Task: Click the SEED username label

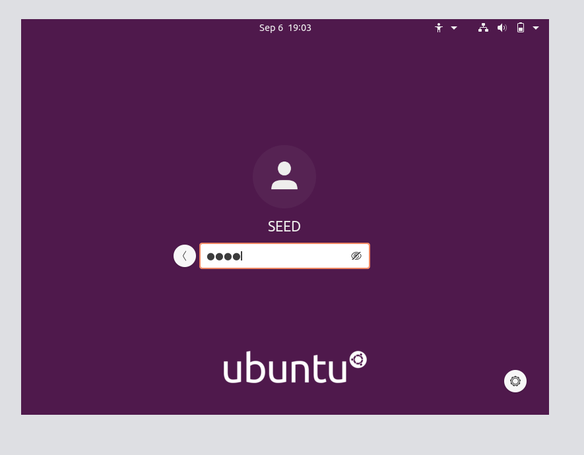Action: coord(284,226)
